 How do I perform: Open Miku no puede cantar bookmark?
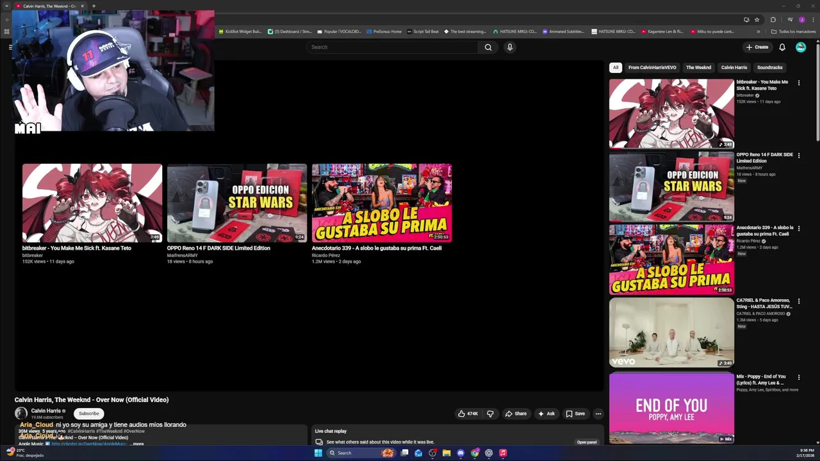pos(712,31)
